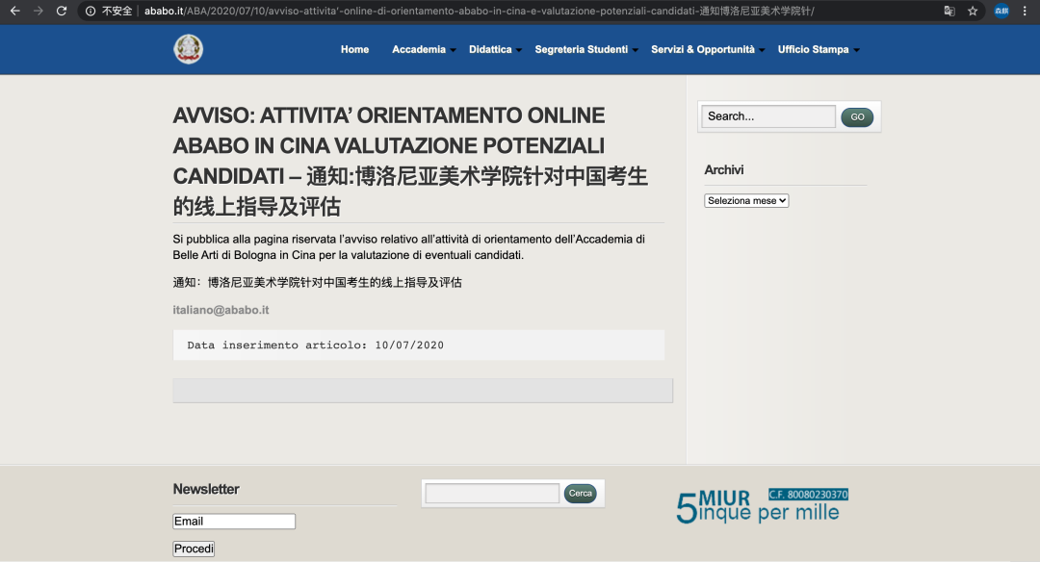Screen dimensions: 1040x562
Task: Expand the Ufficio Stampa dropdown arrow
Action: pos(856,50)
